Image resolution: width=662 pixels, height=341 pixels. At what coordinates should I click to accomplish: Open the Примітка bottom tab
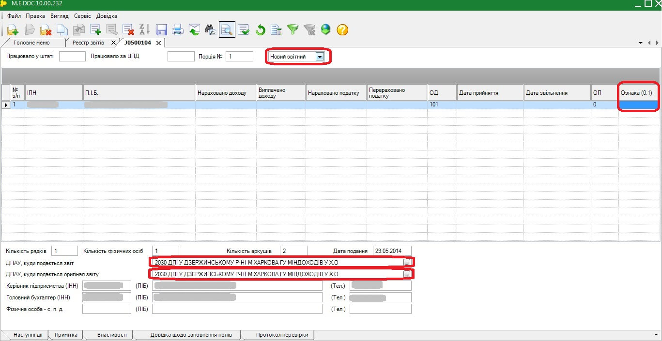[x=66, y=335]
